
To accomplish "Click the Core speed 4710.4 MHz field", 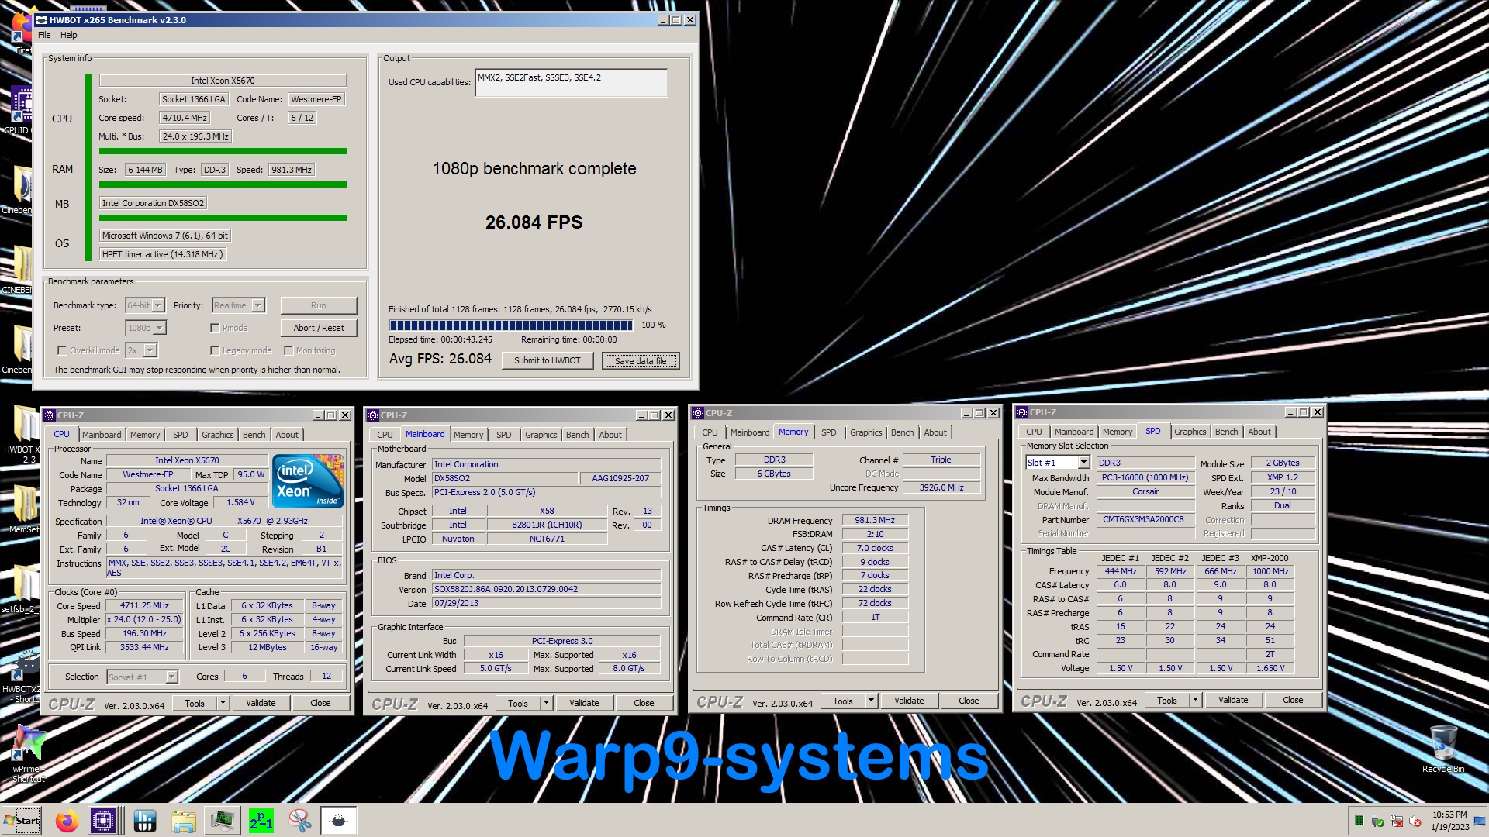I will [185, 118].
